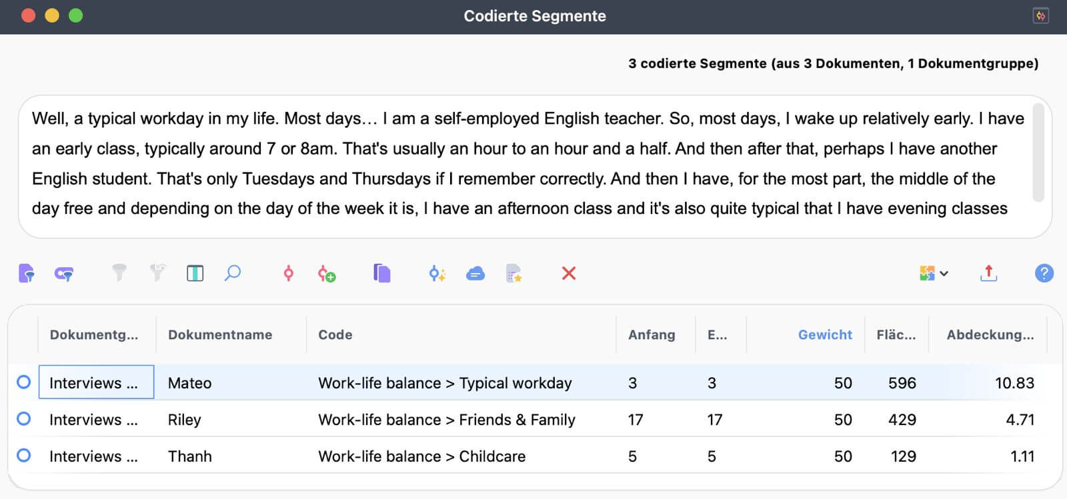Click the purple copy documents icon
The height and width of the screenshot is (499, 1067).
tap(381, 273)
